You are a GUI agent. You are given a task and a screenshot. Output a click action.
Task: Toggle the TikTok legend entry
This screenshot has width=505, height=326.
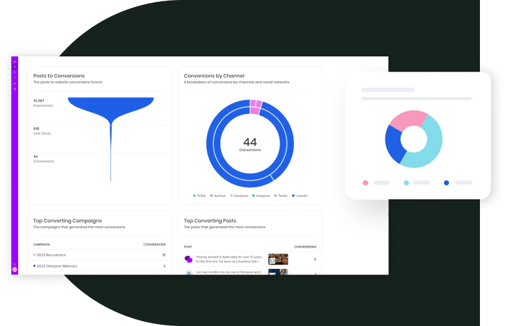[x=199, y=196]
